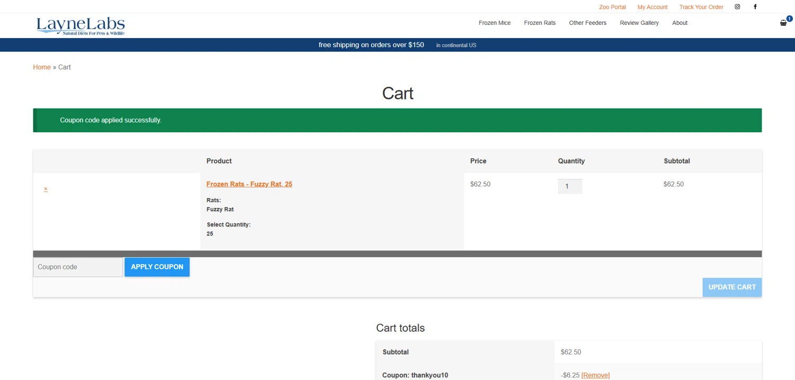
Task: Open the Instagram icon link
Action: [737, 7]
